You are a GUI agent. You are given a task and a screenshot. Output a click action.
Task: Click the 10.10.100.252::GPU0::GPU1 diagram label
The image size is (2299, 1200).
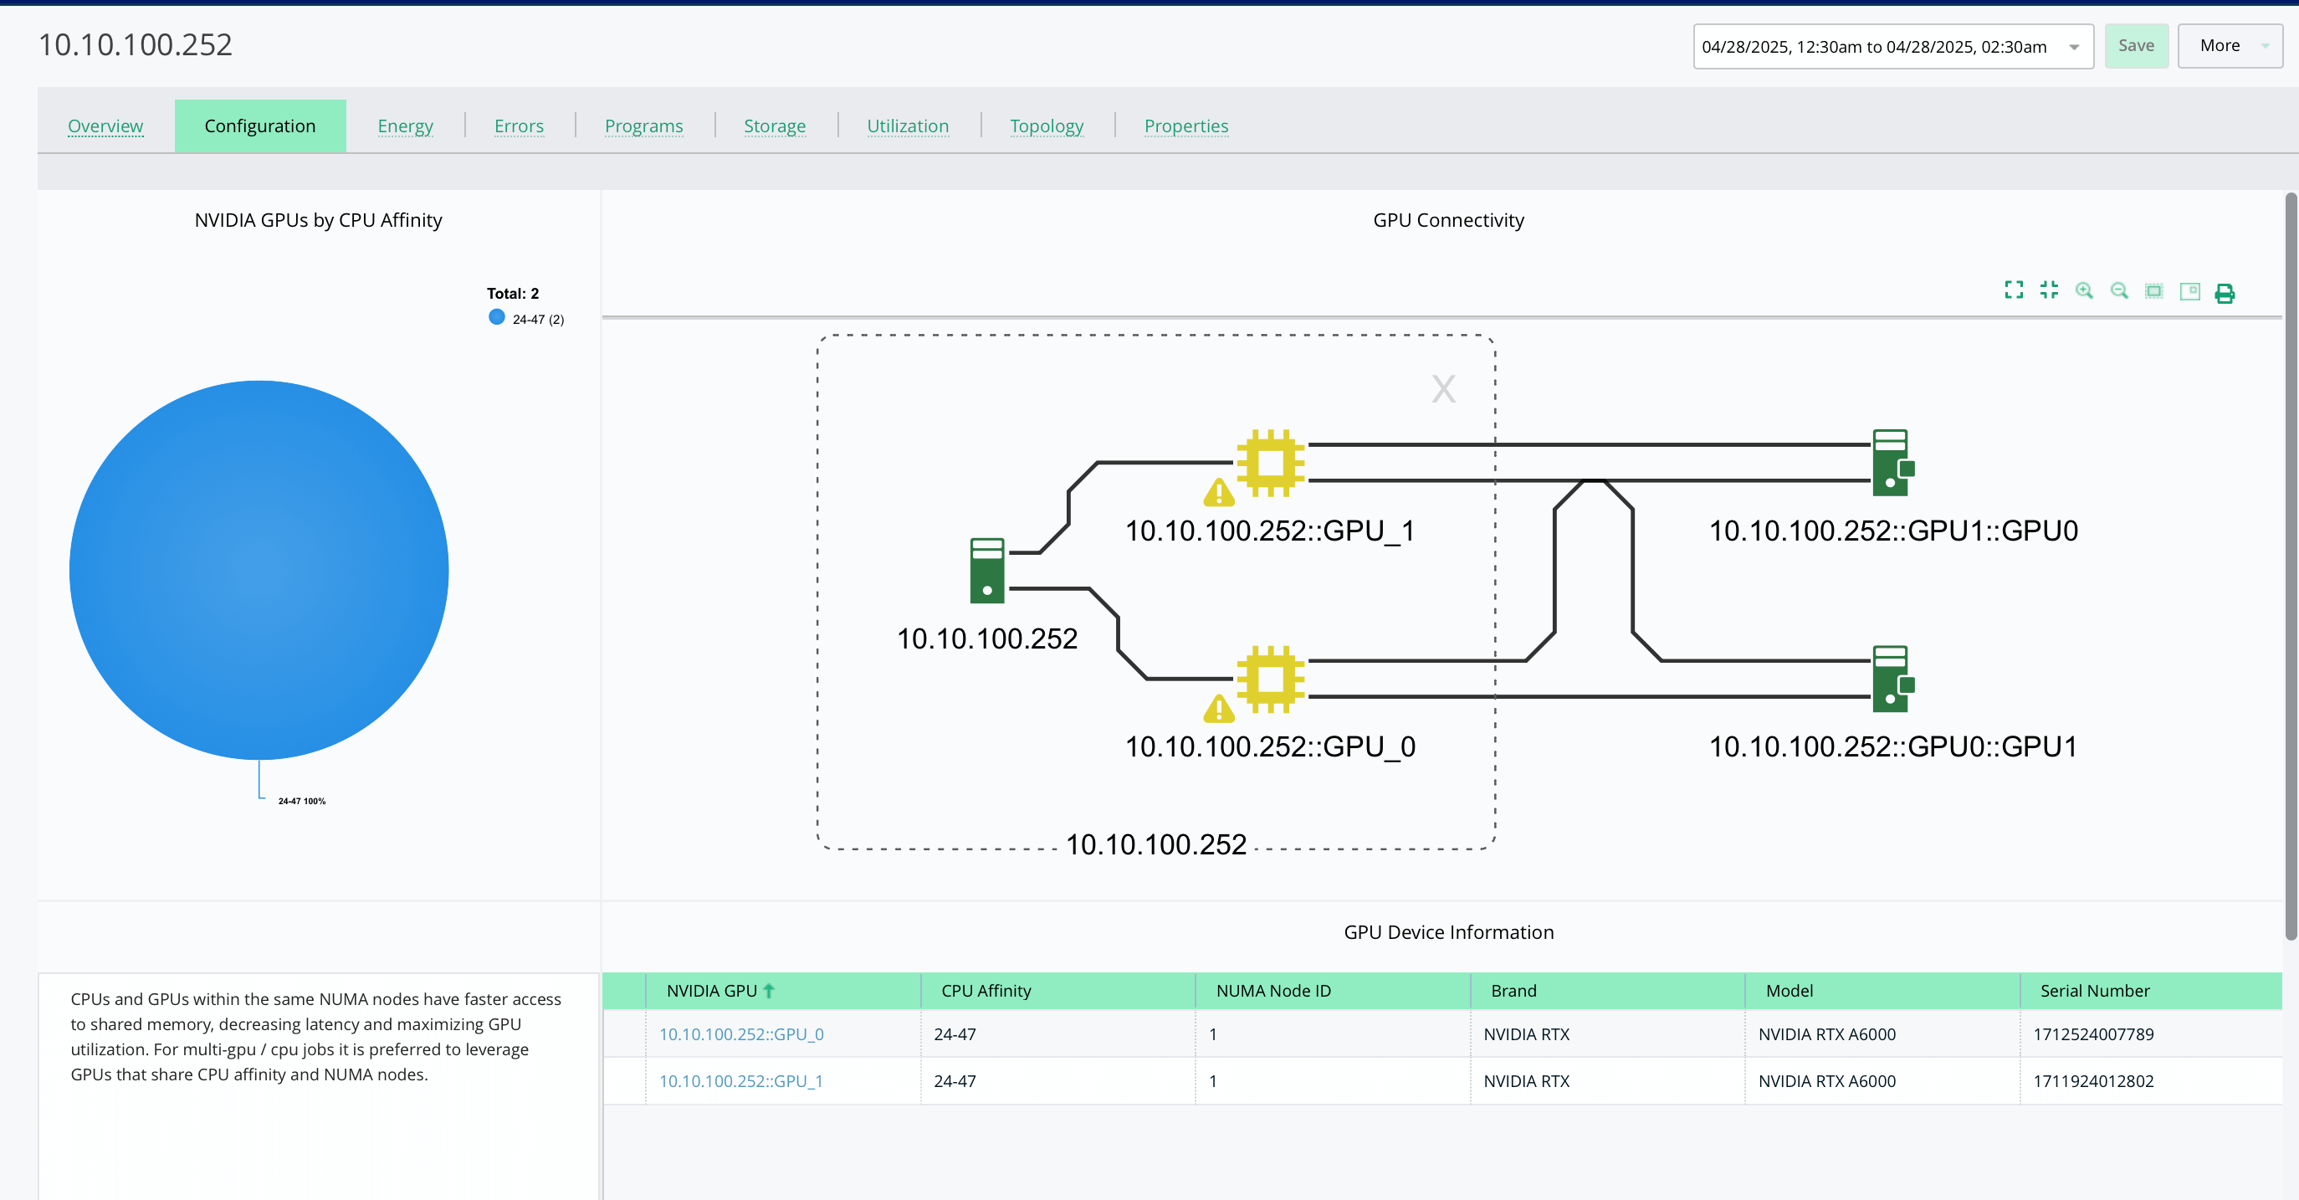tap(1893, 746)
